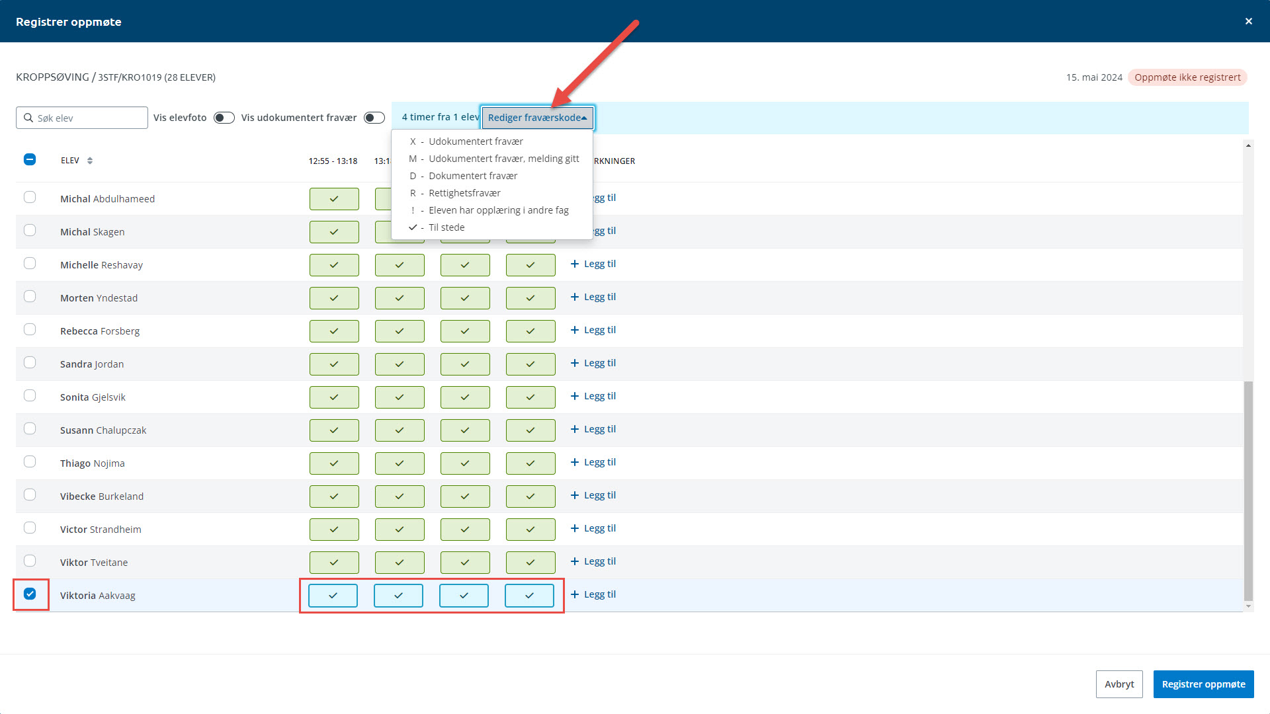Click the Oppmøte ikke registrert status badge

(x=1187, y=77)
